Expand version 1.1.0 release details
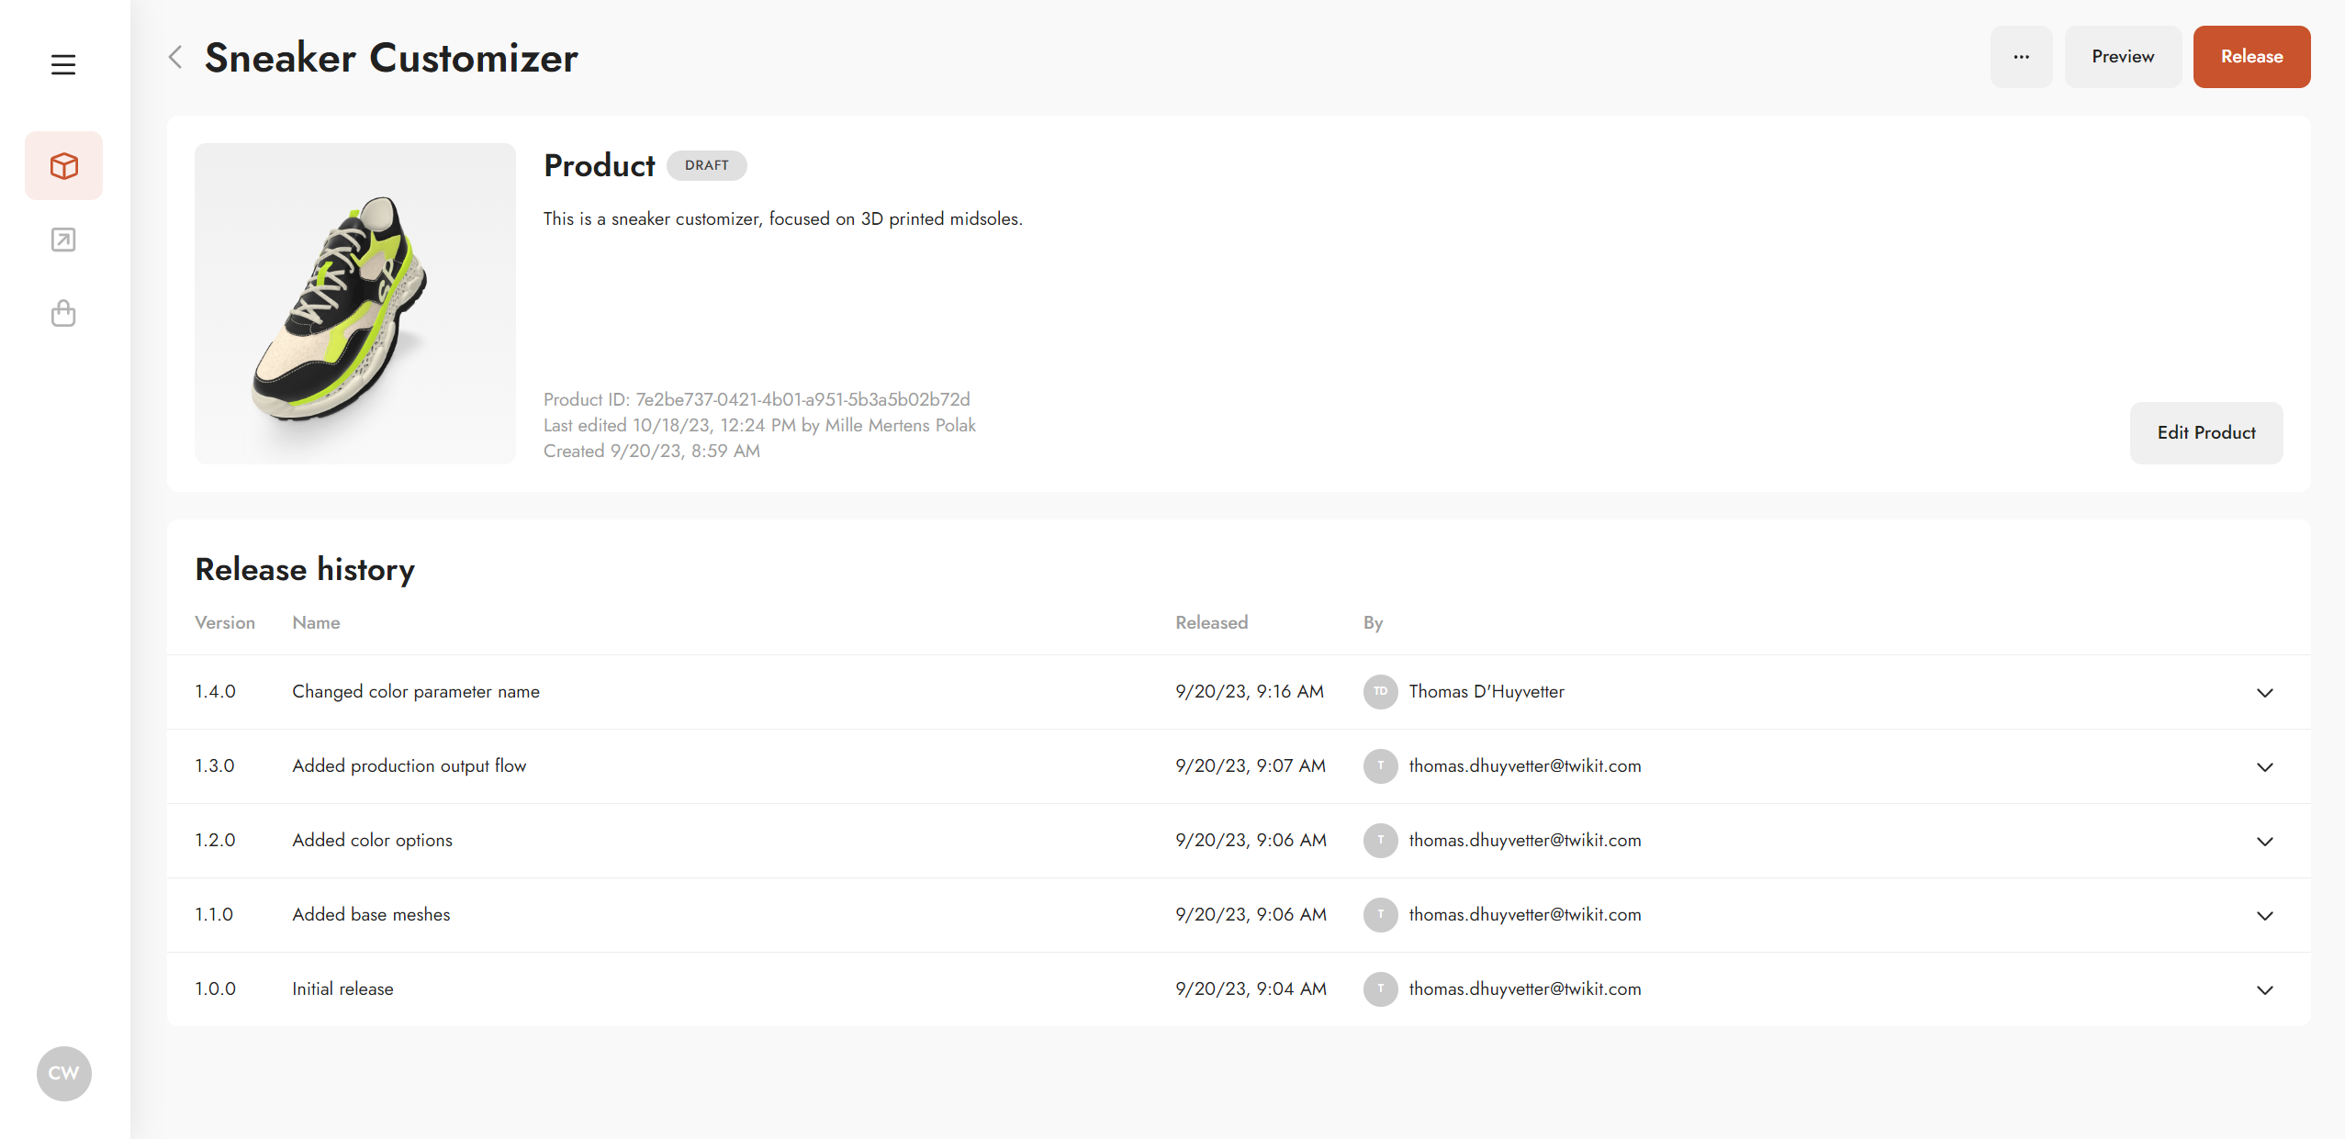The image size is (2345, 1139). click(2264, 916)
